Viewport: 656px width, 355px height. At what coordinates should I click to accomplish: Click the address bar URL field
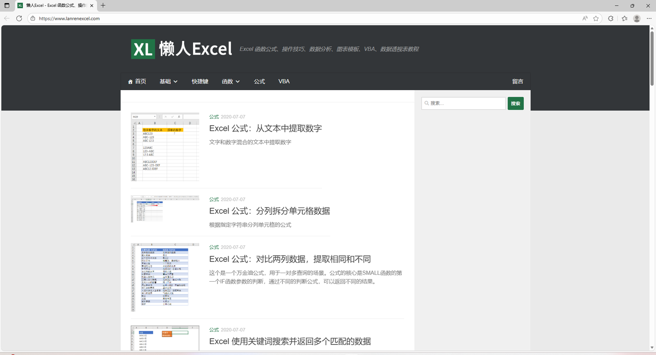pyautogui.click(x=305, y=19)
